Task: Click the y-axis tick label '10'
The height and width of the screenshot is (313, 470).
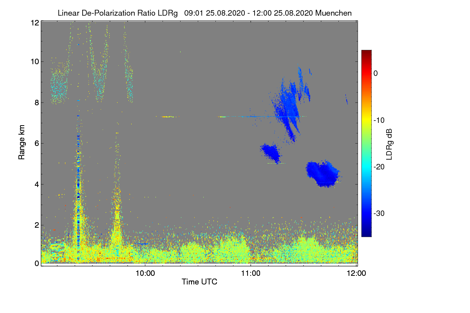Action: (34, 61)
